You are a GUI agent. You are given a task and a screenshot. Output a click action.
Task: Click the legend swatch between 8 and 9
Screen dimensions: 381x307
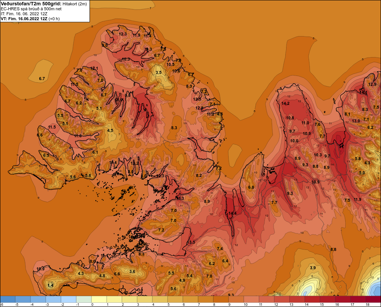click(221, 299)
